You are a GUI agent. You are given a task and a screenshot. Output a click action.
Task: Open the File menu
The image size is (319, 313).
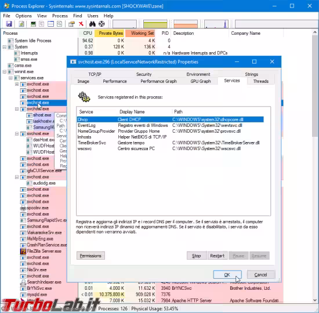coord(6,16)
